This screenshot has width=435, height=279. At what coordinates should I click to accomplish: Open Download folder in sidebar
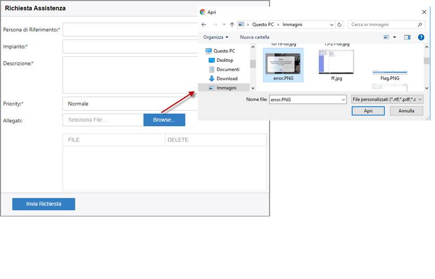[x=227, y=79]
